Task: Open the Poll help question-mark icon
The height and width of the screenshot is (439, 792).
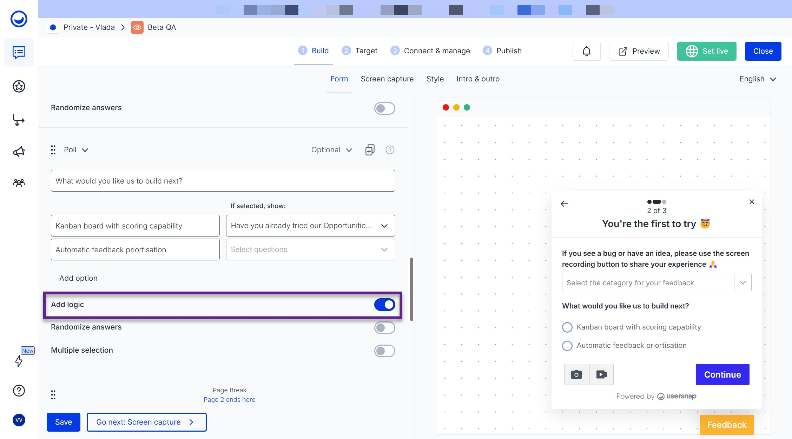Action: coord(390,150)
